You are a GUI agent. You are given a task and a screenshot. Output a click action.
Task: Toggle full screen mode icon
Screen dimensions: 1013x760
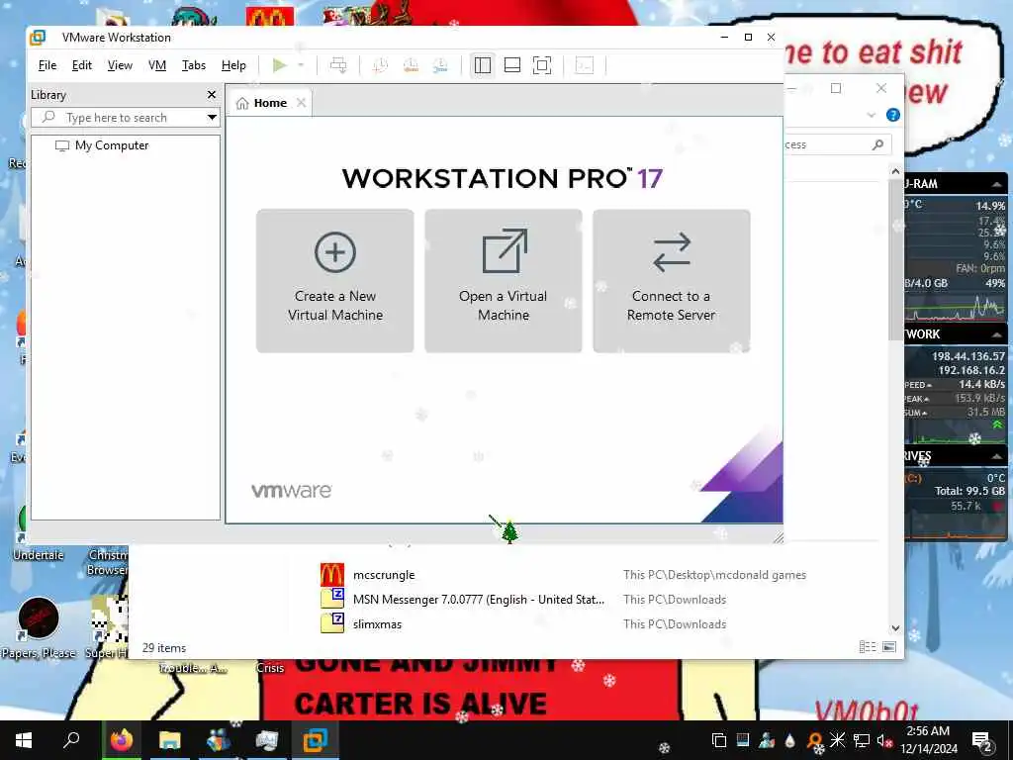542,65
